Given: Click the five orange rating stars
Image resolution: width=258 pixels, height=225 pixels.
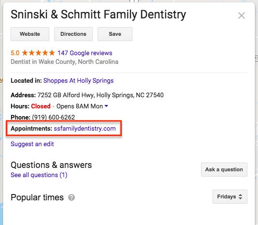Looking at the screenshot, I should click(x=38, y=53).
